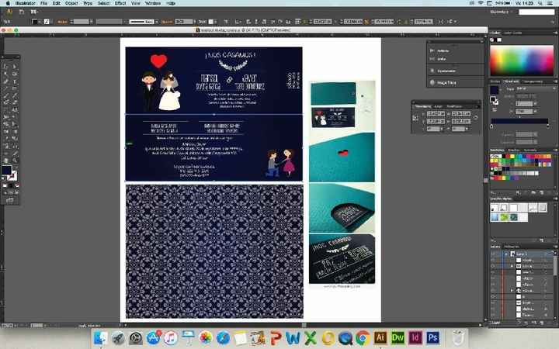Open the Swatches panel flyout menu
The height and width of the screenshot is (349, 559).
click(554, 150)
